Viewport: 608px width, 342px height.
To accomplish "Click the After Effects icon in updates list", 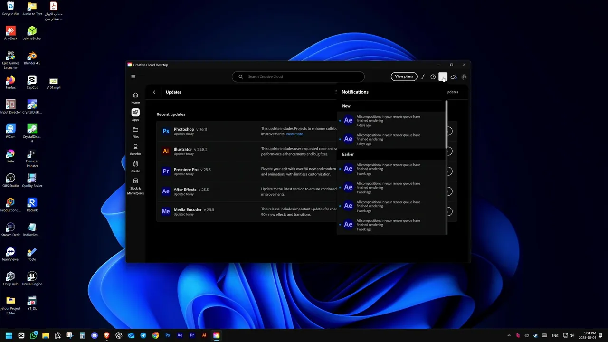I will pos(166,191).
